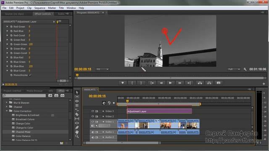Open the button editor plus icon

264,83
